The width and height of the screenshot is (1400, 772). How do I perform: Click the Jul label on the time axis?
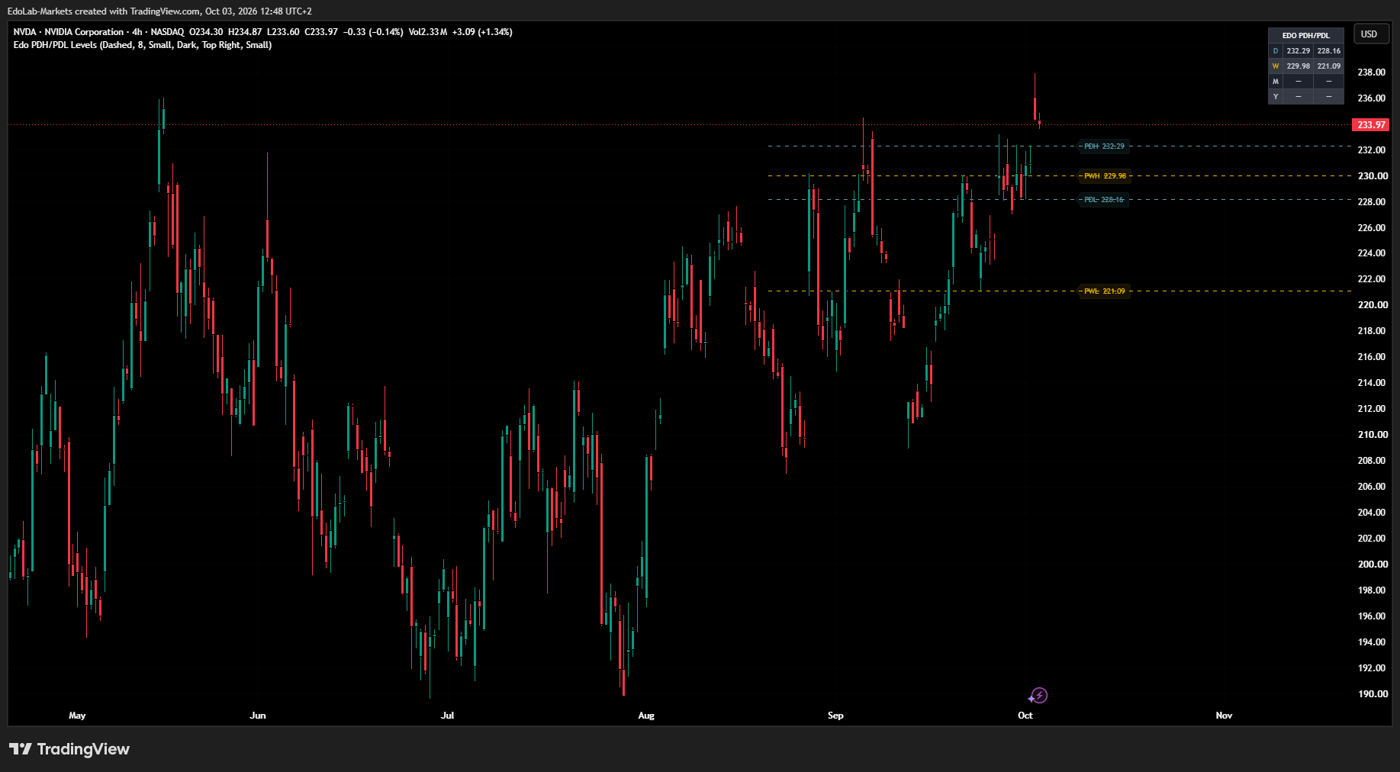coord(448,716)
